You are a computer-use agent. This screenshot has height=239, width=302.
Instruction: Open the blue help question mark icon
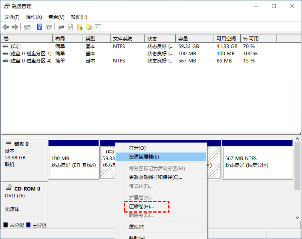pyautogui.click(x=40, y=27)
